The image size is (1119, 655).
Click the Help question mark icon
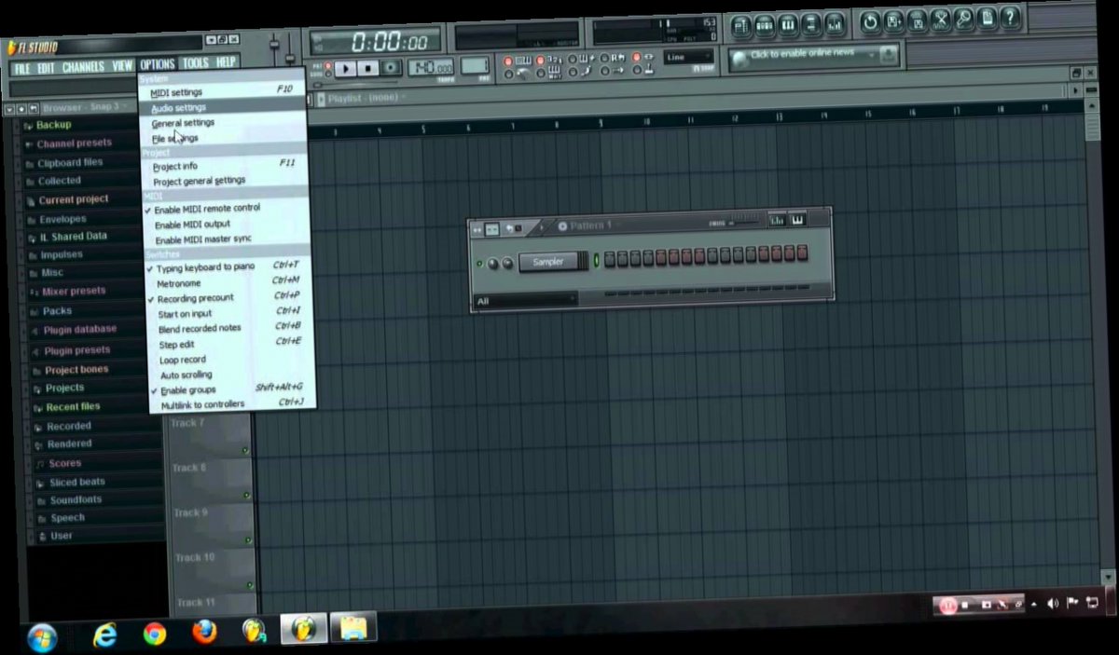click(1010, 25)
